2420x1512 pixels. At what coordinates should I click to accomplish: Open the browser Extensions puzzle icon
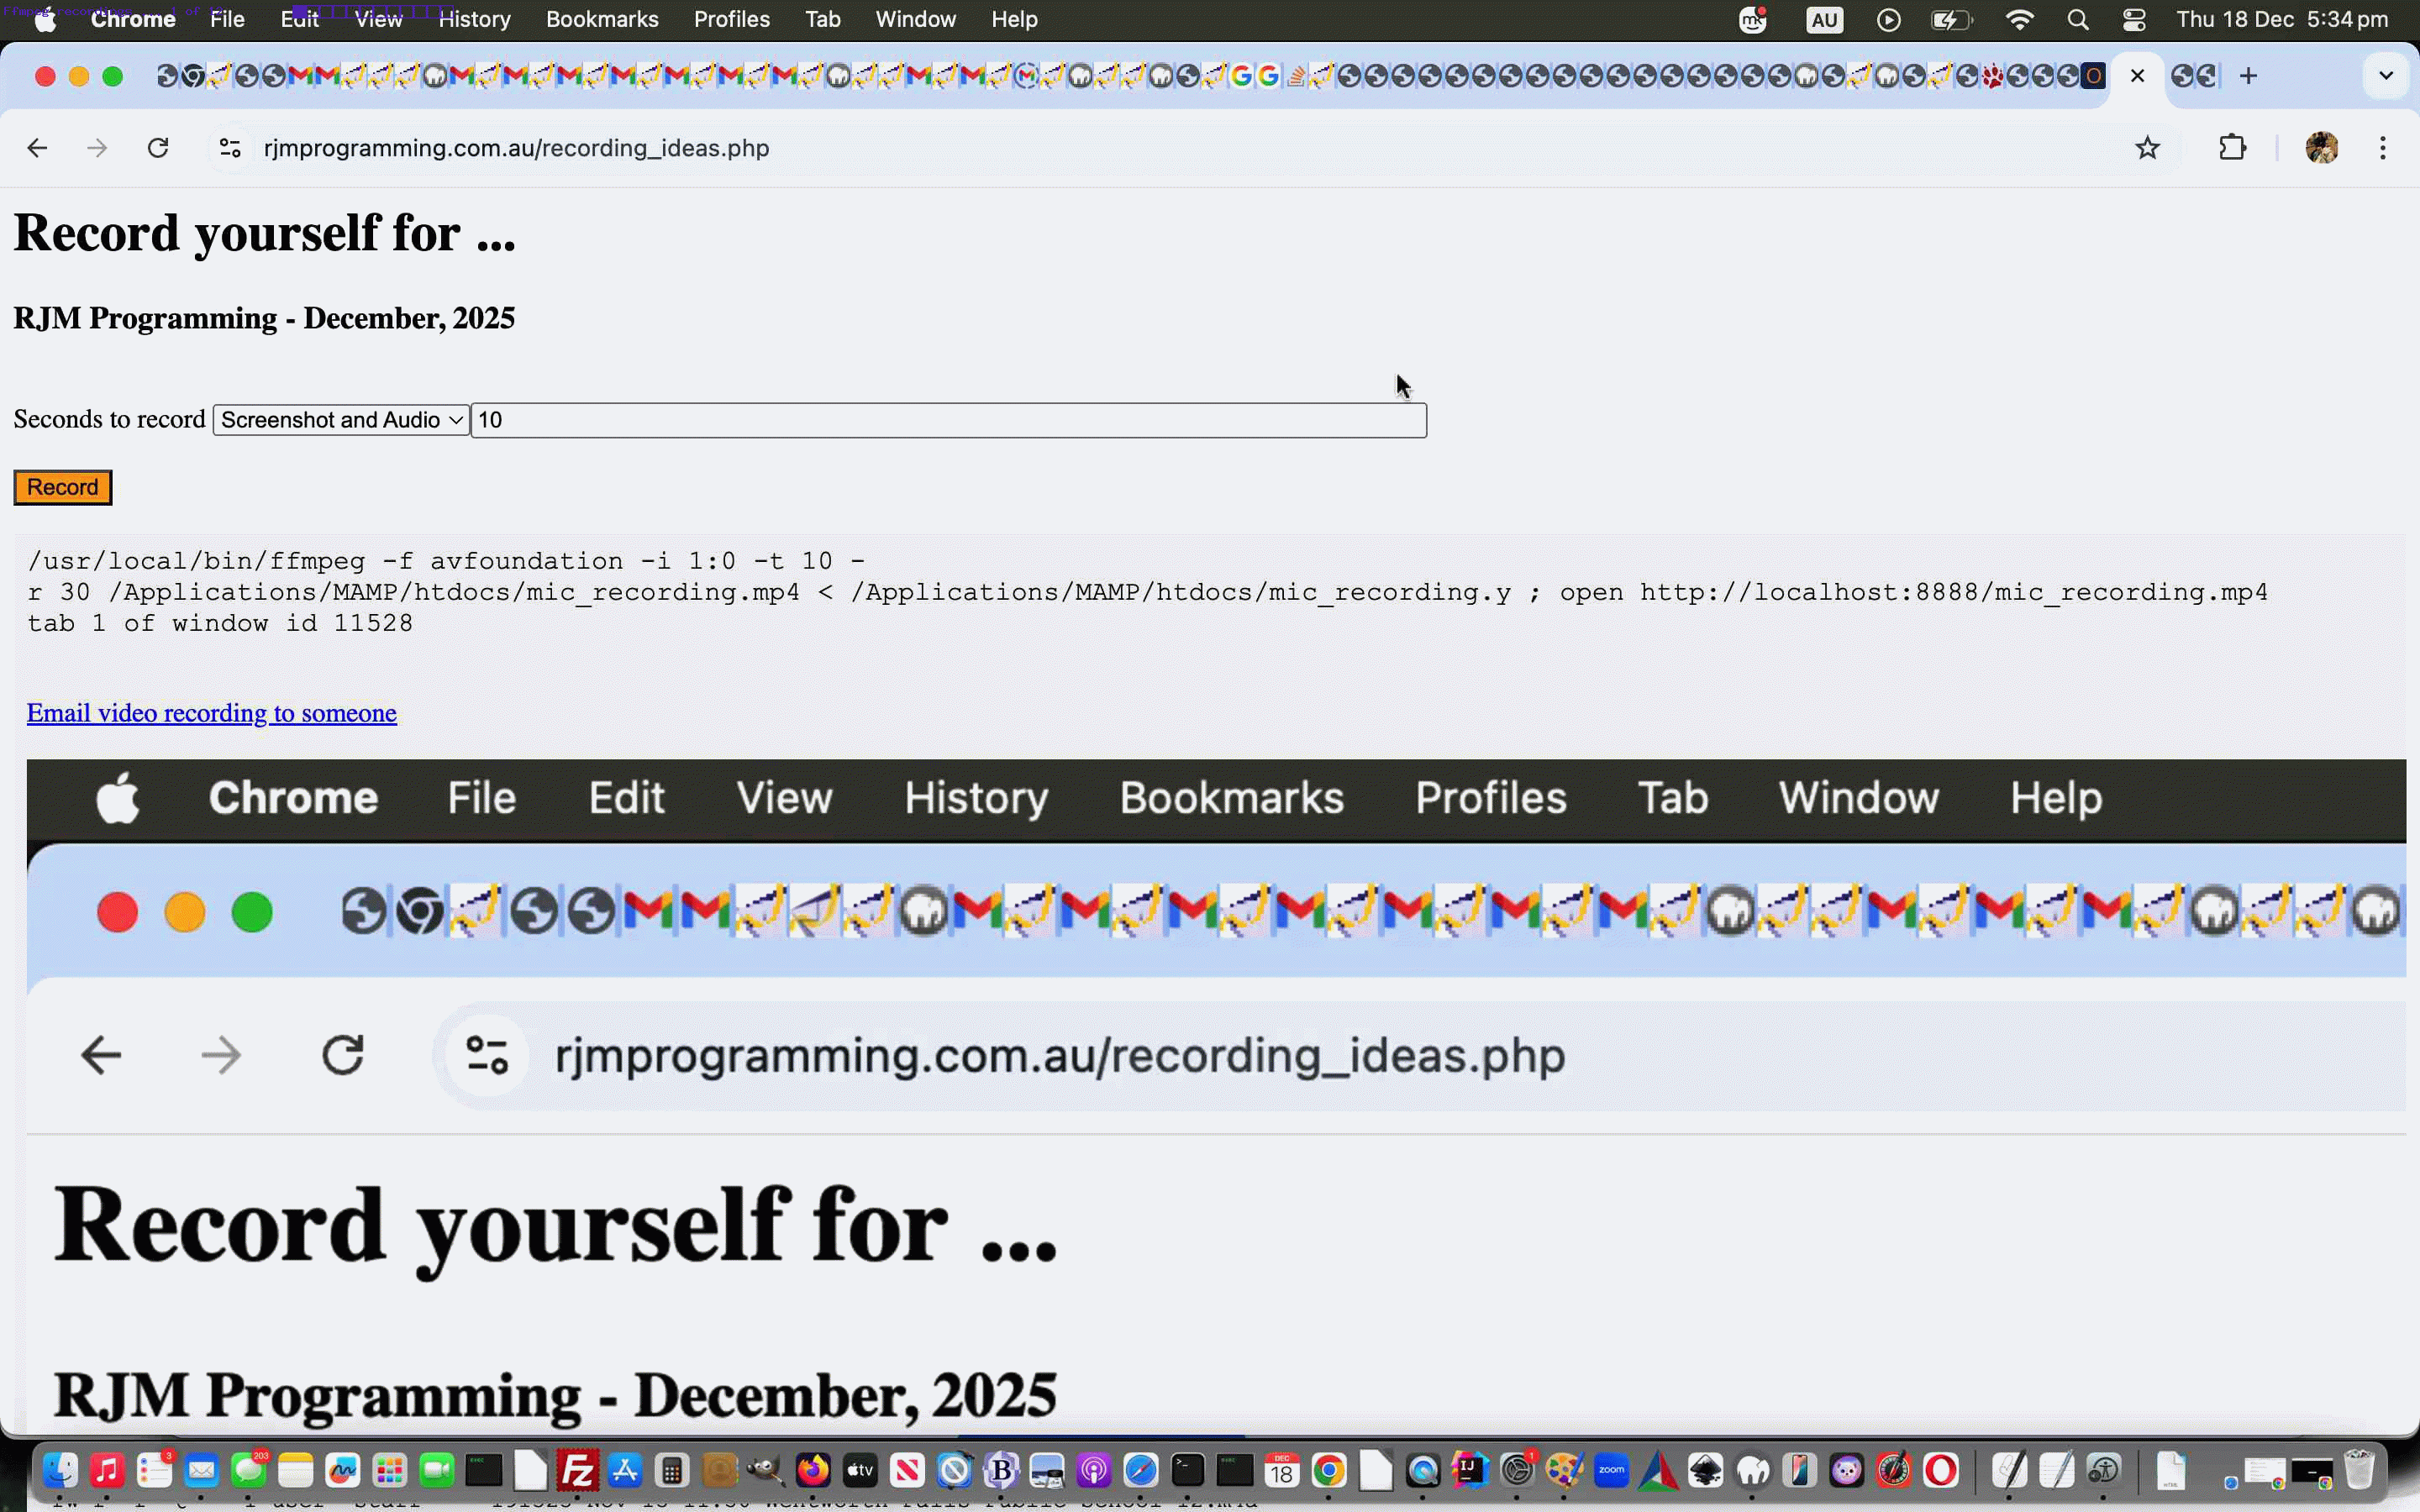2233,147
